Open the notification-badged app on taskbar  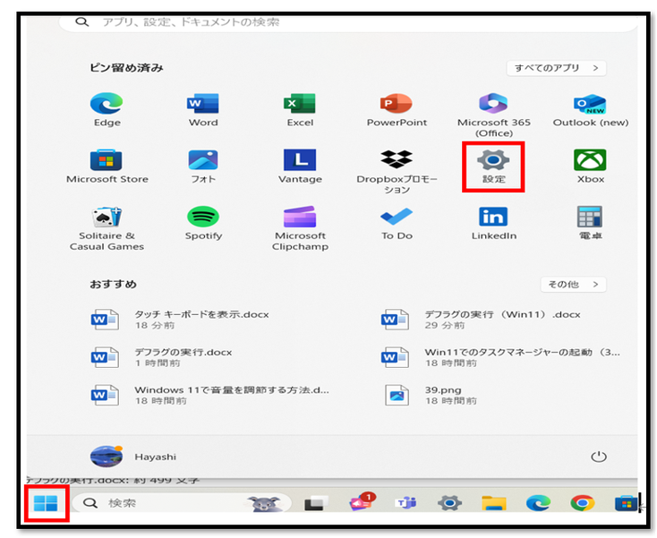(x=362, y=501)
